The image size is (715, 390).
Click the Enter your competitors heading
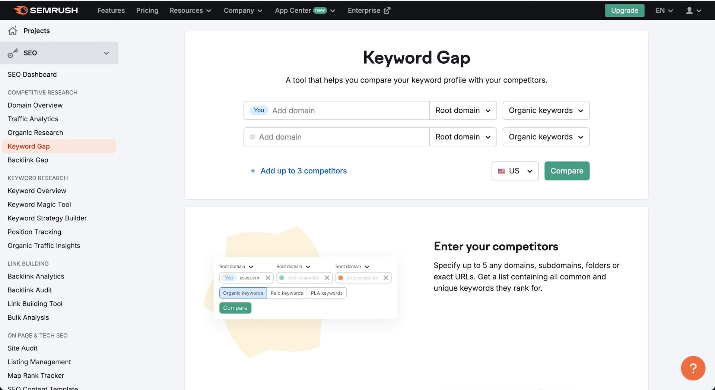[496, 247]
